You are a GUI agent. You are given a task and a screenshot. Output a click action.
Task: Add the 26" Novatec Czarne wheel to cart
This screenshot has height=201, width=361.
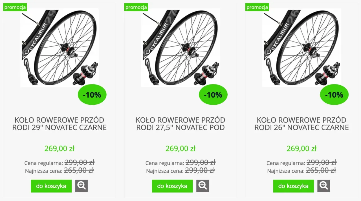293,186
